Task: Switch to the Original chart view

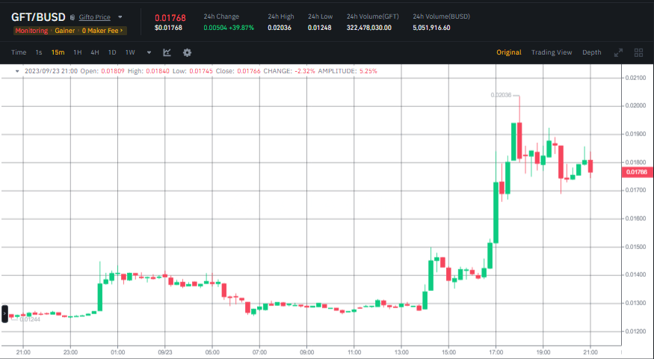Action: click(509, 52)
